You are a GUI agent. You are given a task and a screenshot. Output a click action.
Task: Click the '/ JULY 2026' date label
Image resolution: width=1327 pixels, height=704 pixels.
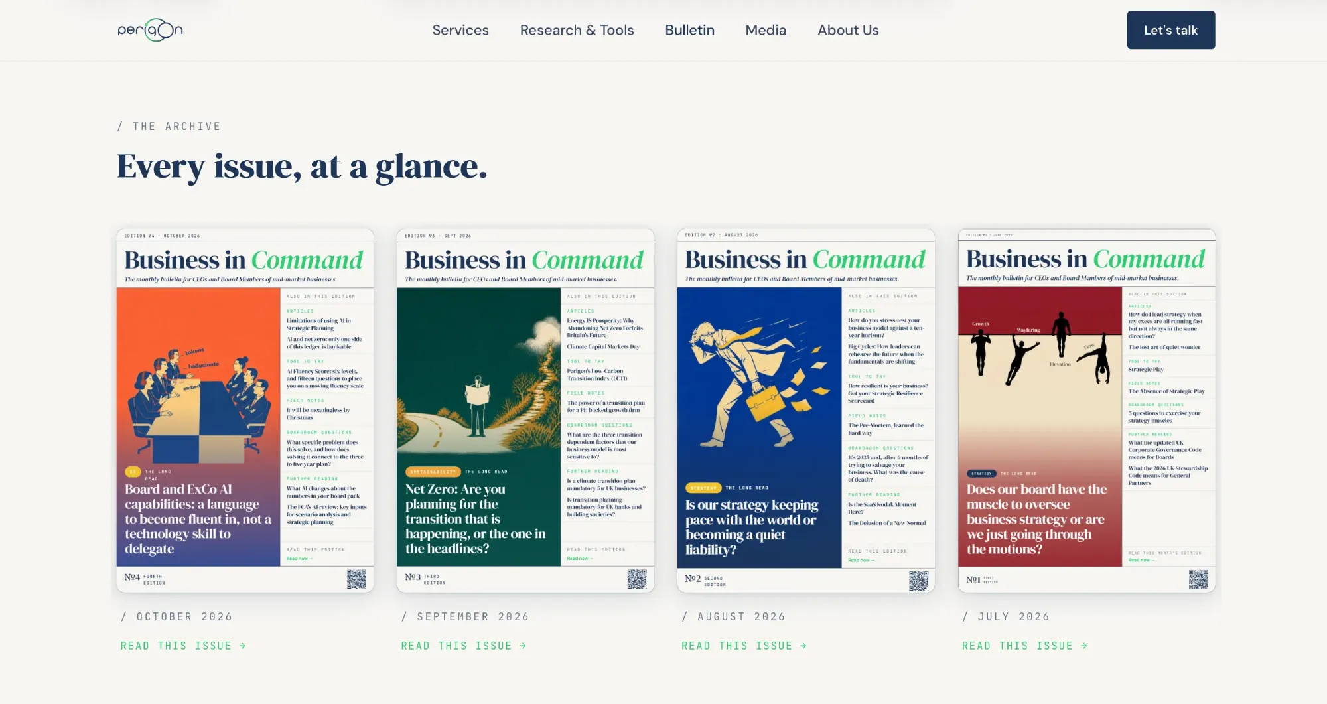(1006, 616)
